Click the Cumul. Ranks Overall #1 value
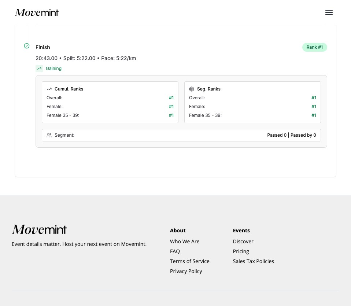 click(171, 98)
